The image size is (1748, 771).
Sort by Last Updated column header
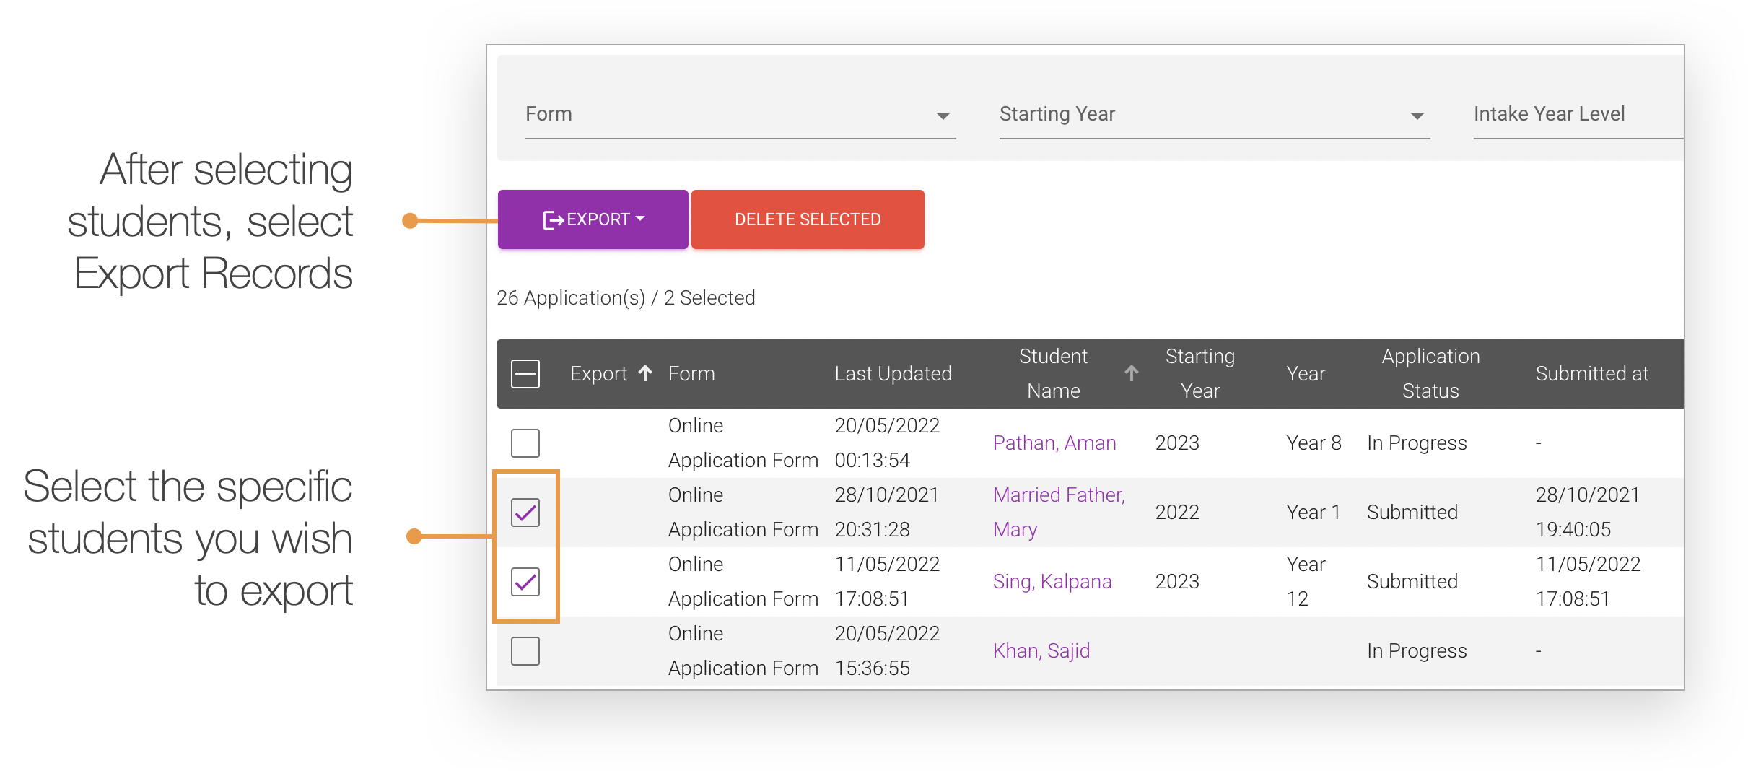[x=893, y=373]
